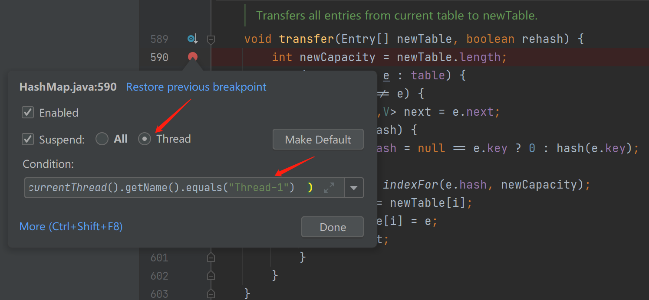The width and height of the screenshot is (649, 300).
Task: Select the Thread suspend radio button
Action: click(145, 139)
